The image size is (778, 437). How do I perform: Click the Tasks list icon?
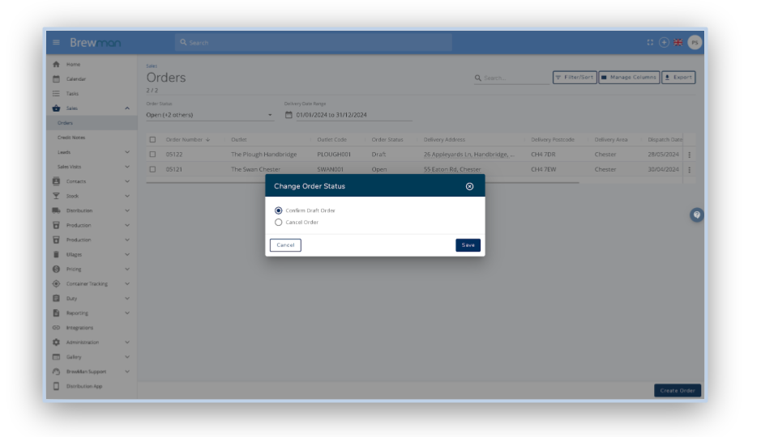pos(56,94)
